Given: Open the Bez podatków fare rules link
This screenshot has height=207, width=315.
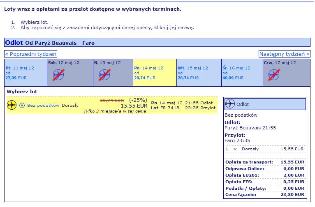Looking at the screenshot, I should [43, 105].
